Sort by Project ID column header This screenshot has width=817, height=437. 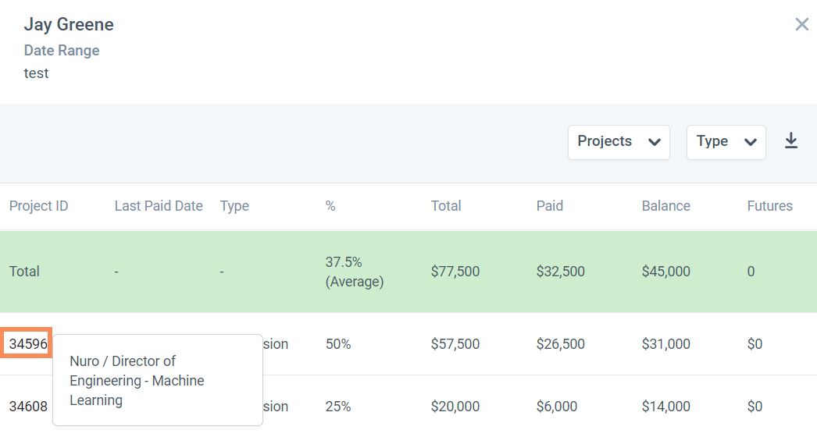pos(39,206)
